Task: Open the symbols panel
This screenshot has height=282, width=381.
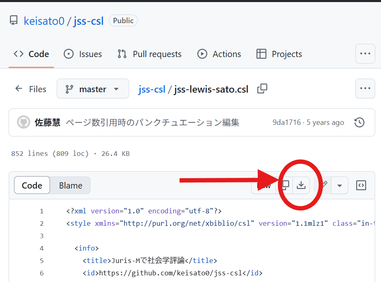Action: 361,185
